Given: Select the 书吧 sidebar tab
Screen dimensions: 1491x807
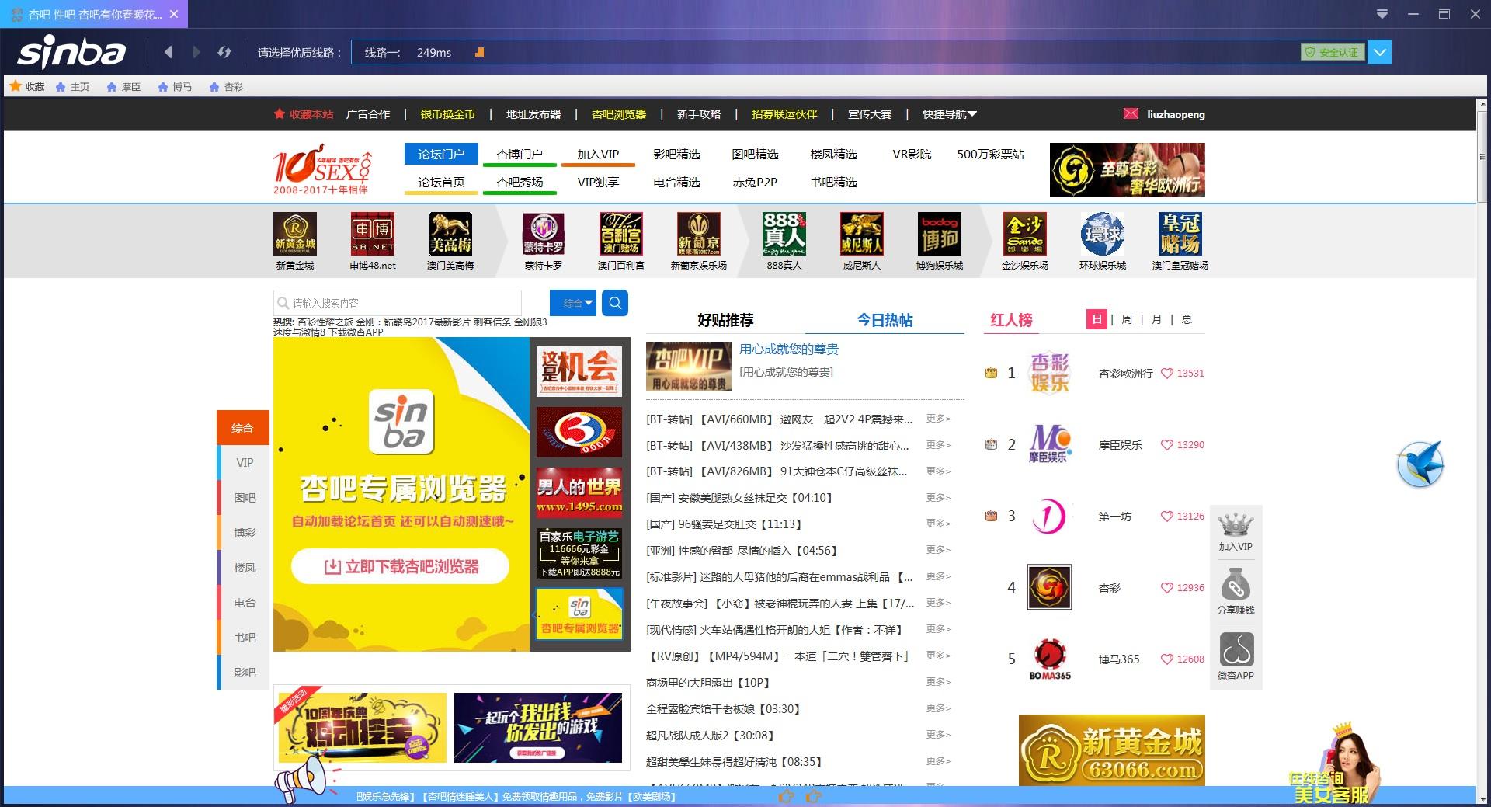Looking at the screenshot, I should (243, 638).
